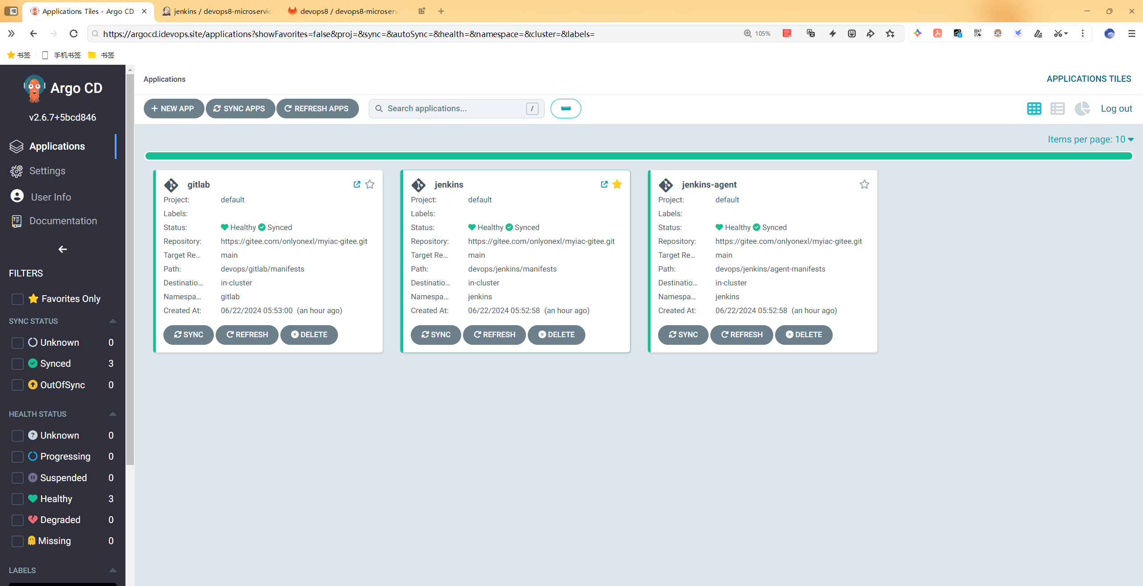Check the Healthy filter checkbox
The width and height of the screenshot is (1143, 586).
click(x=17, y=499)
